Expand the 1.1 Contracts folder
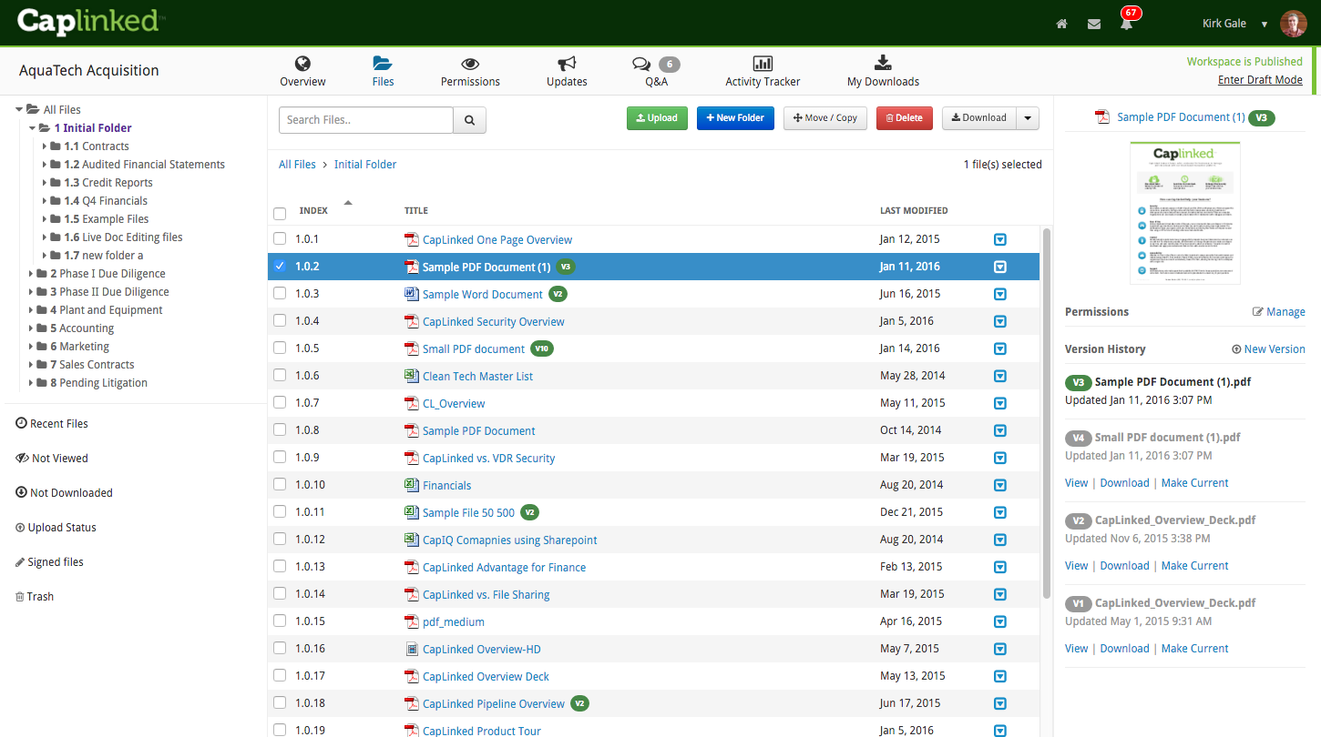 (x=45, y=146)
